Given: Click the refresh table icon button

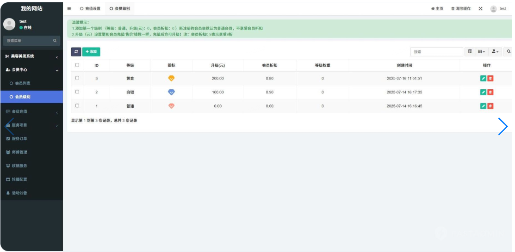Looking at the screenshot, I should click(x=76, y=52).
